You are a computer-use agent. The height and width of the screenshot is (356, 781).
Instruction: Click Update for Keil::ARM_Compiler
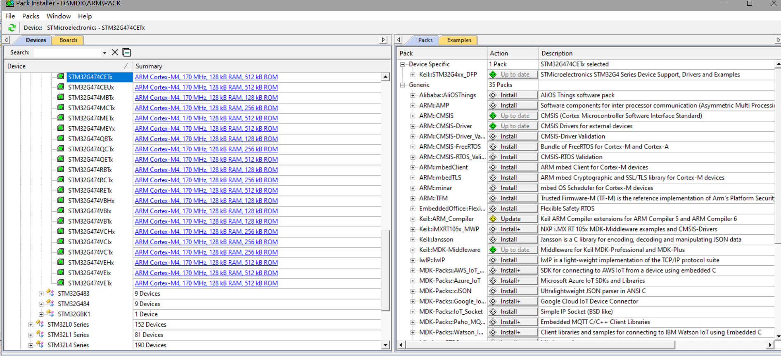(x=513, y=219)
